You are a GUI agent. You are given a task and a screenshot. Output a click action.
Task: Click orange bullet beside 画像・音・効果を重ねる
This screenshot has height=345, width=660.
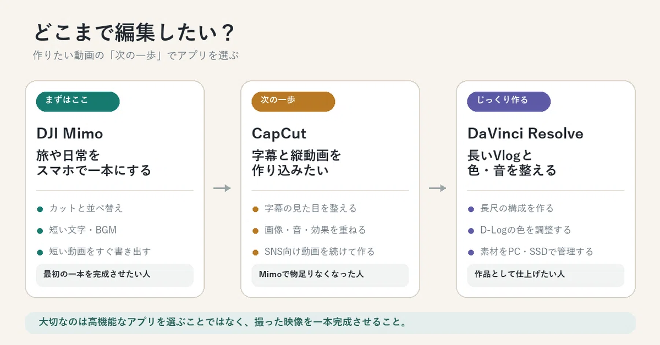point(255,231)
